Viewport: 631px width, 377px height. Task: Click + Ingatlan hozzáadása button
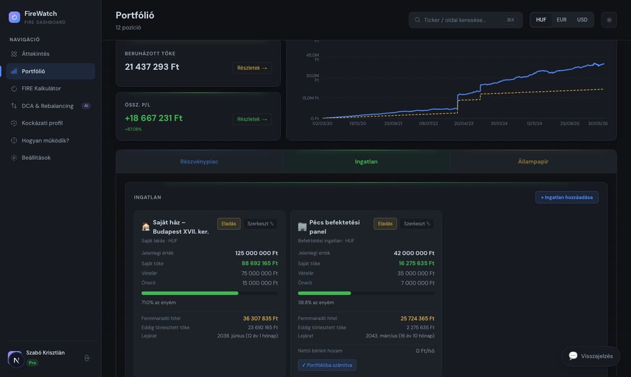pos(567,197)
